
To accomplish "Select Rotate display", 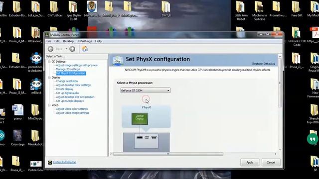I will pyautogui.click(x=65, y=89).
